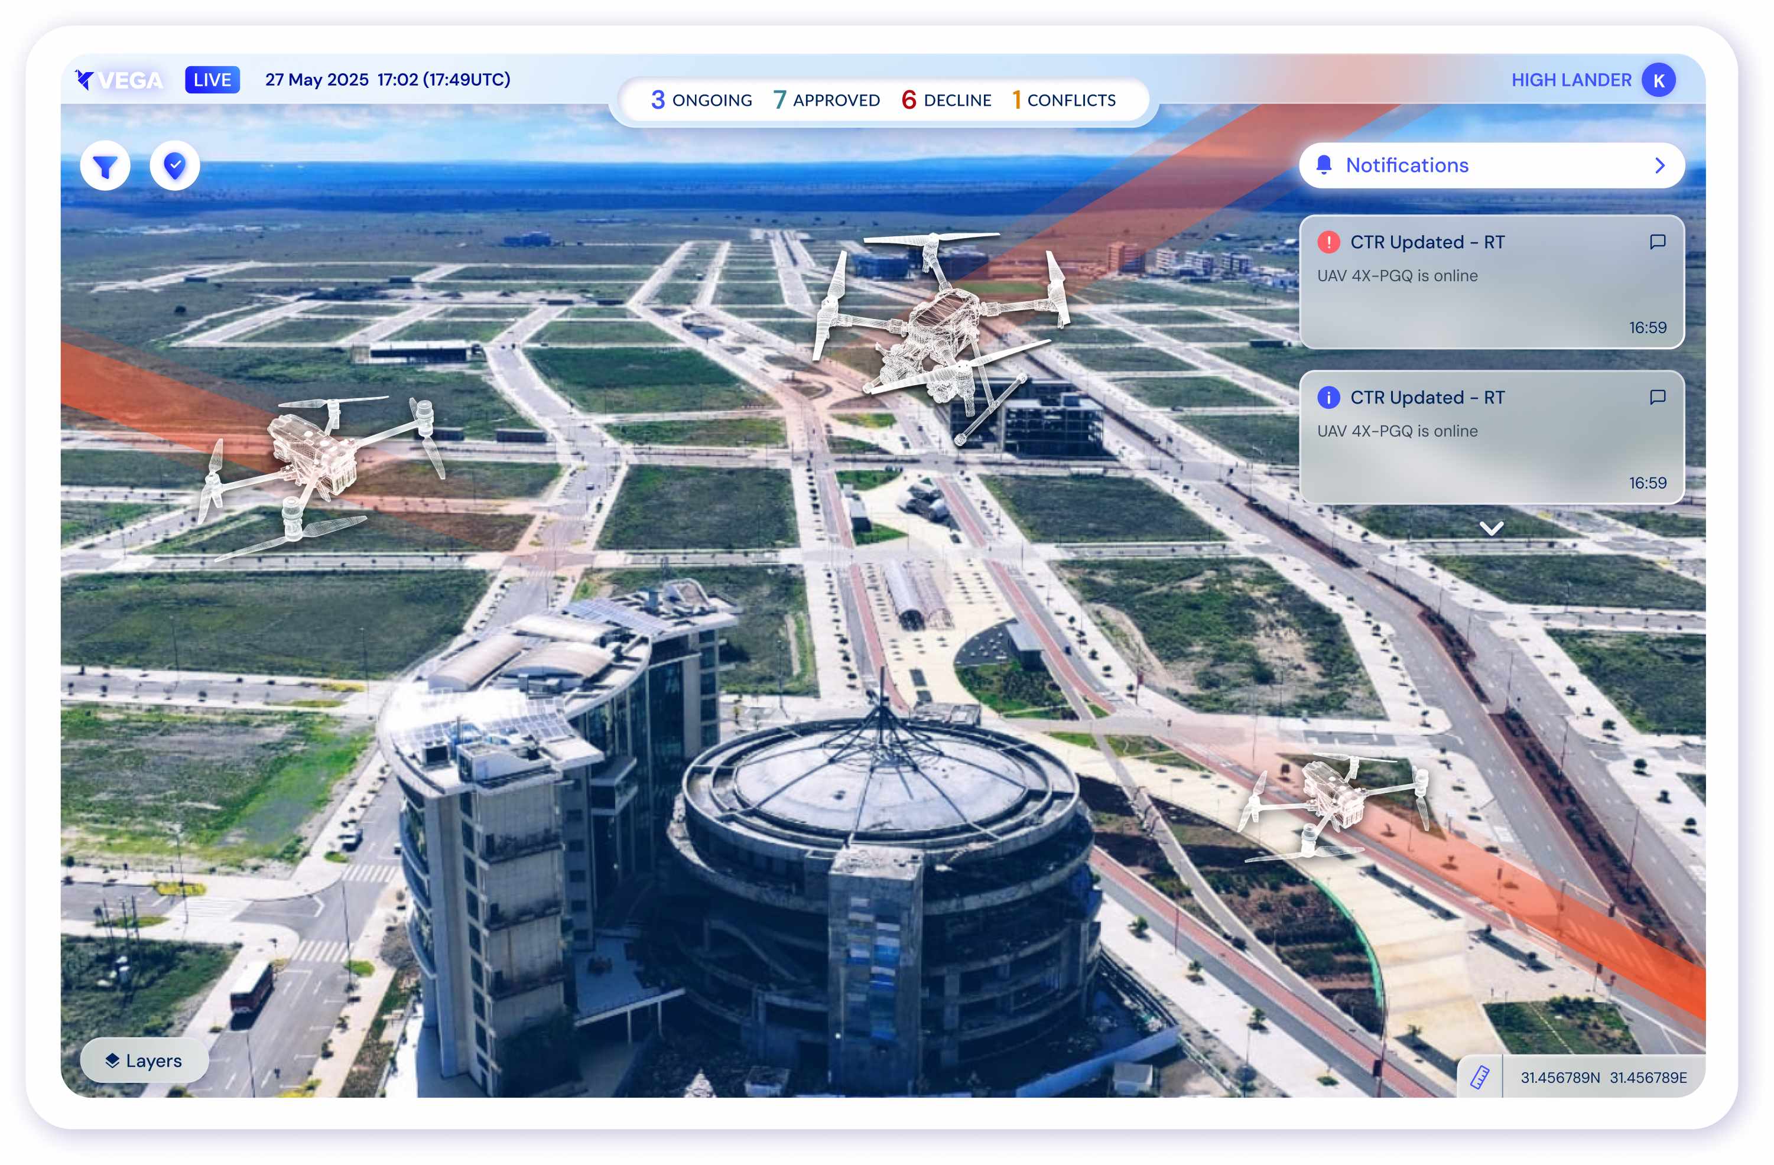Viewport: 1774px width, 1165px height.
Task: Open comment on first CTR Updated notification
Action: click(x=1657, y=242)
